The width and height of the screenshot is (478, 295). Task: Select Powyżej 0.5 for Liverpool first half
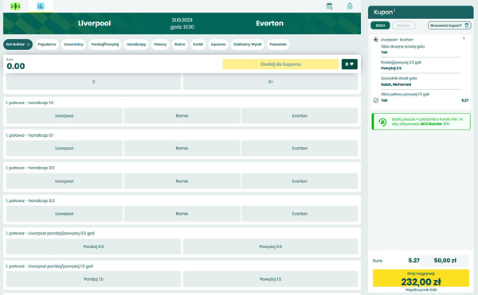(270, 246)
